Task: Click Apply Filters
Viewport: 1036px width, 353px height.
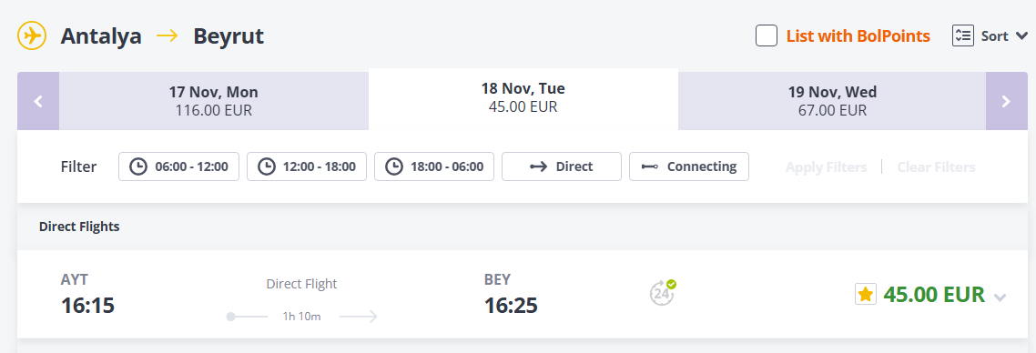Action: 826,166
